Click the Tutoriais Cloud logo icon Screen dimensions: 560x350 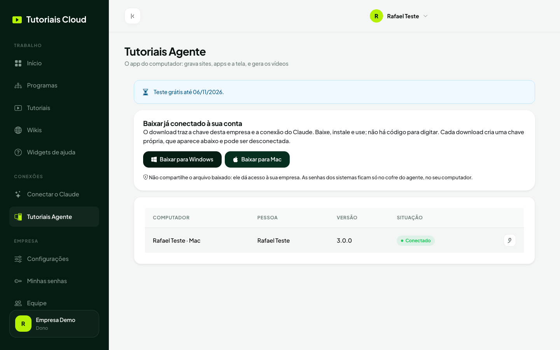[x=17, y=20]
